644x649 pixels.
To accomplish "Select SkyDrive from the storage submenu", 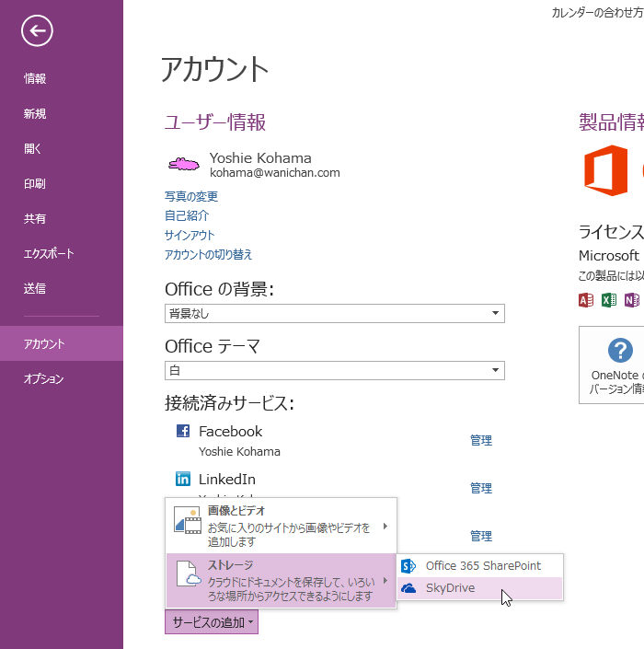I will [x=480, y=587].
